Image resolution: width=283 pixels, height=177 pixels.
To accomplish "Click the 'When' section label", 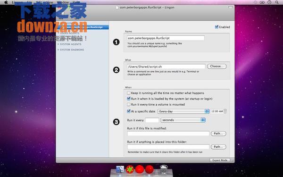I will tap(128, 87).
